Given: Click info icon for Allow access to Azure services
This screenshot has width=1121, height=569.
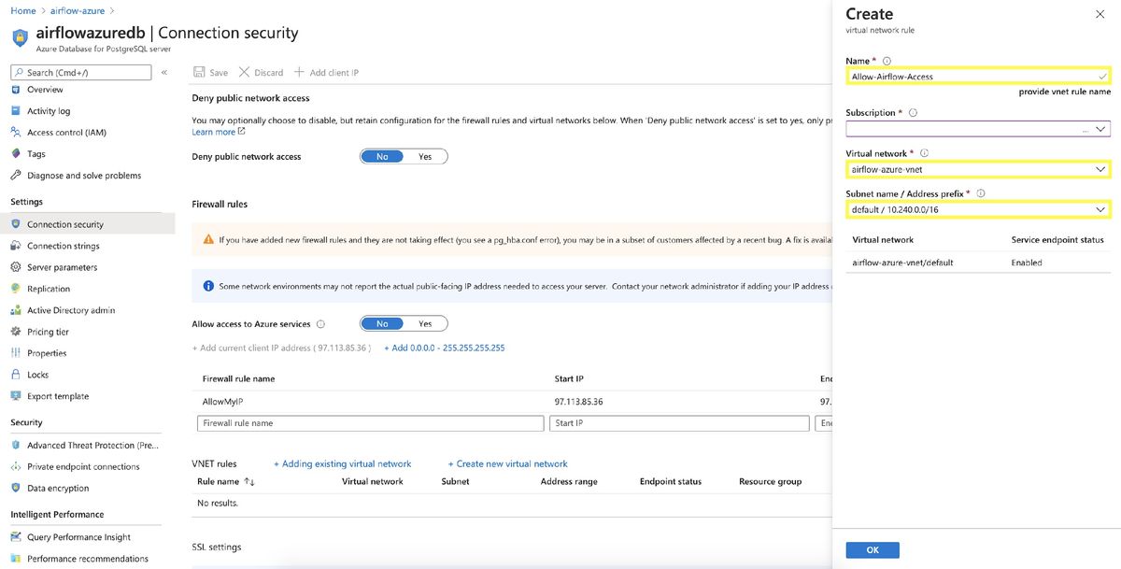Looking at the screenshot, I should click(320, 324).
